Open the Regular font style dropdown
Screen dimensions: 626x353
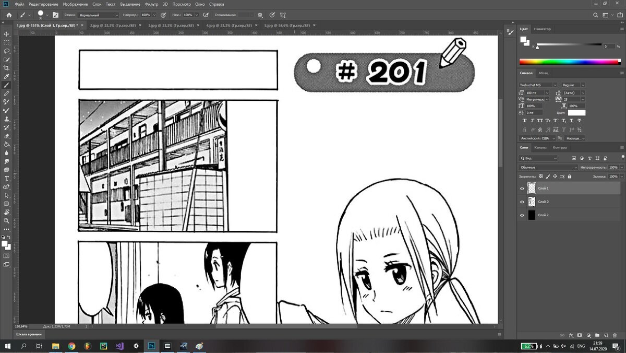[x=573, y=85]
